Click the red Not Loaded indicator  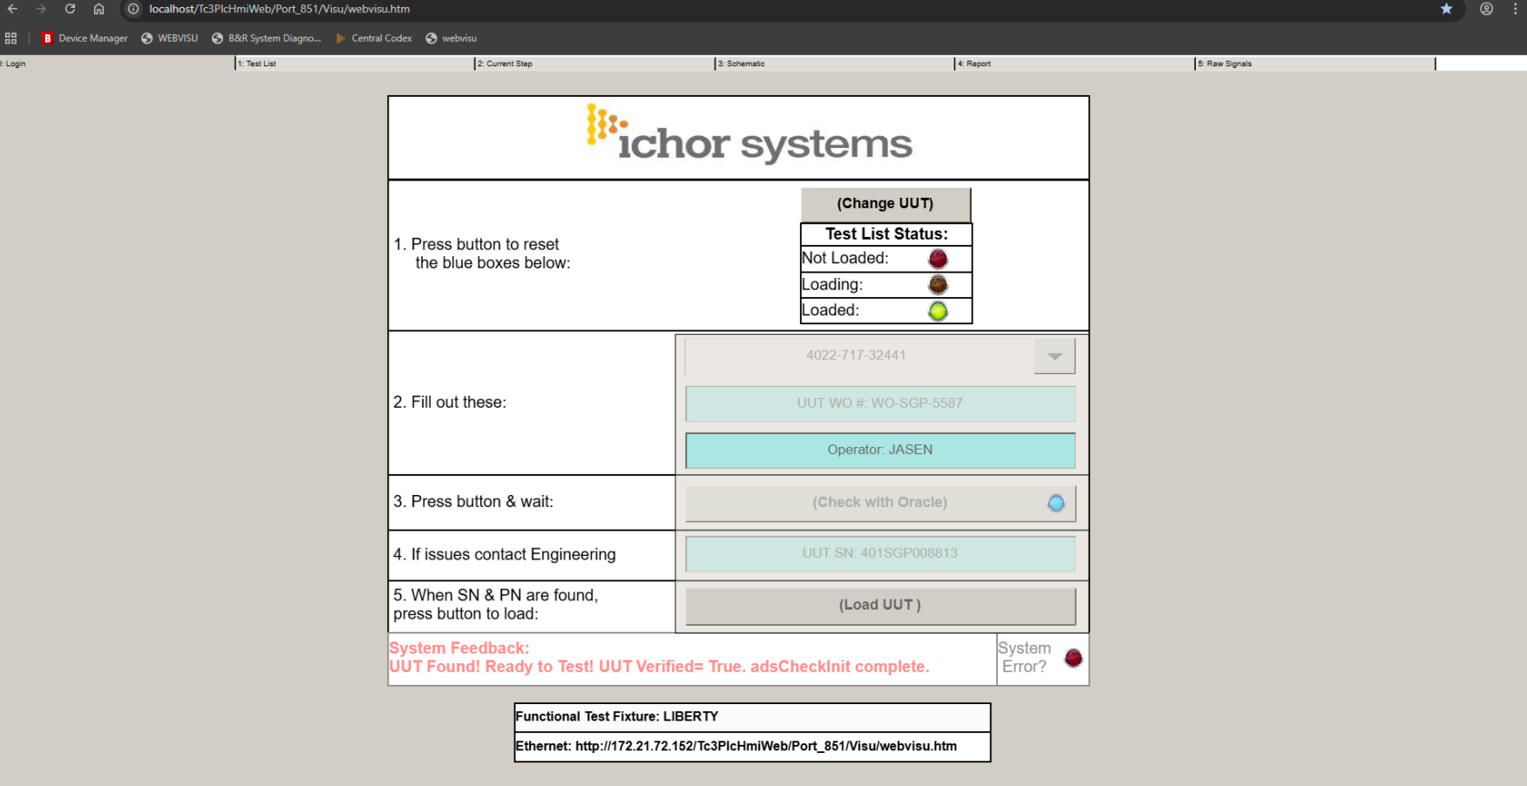click(x=938, y=259)
